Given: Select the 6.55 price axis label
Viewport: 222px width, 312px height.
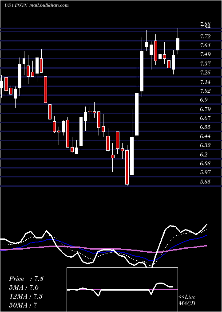Looking at the screenshot, I should coord(205,127).
